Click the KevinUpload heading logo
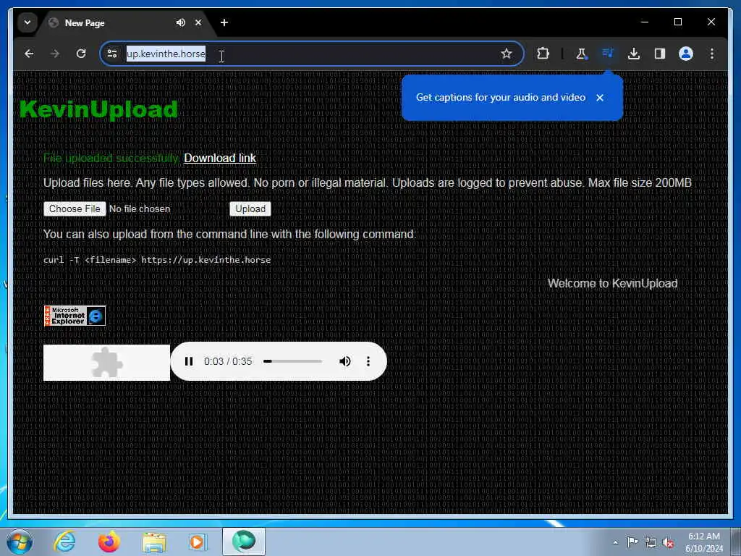 [x=98, y=110]
